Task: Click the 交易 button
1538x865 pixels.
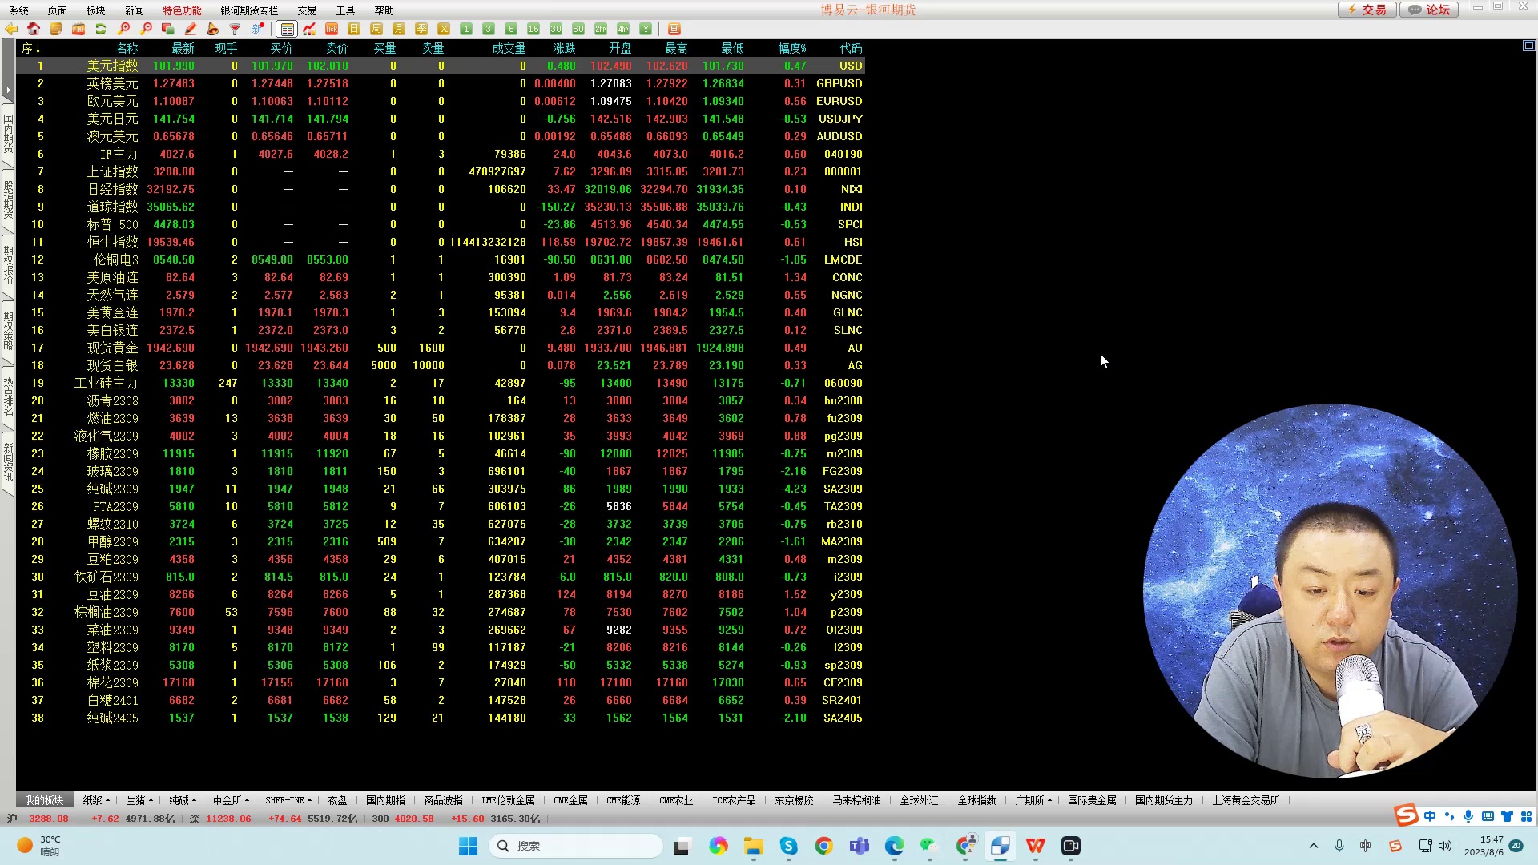Action: pos(1367,10)
